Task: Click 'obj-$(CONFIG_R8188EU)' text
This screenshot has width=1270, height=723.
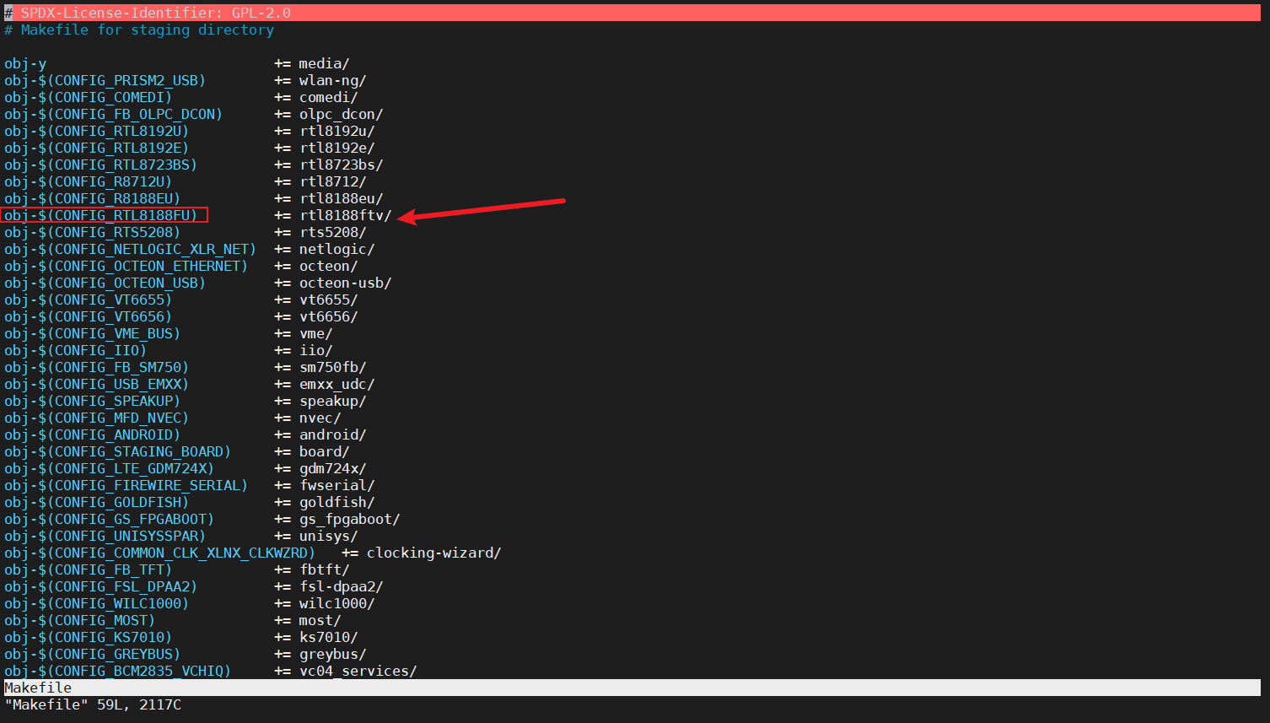Action: [93, 198]
